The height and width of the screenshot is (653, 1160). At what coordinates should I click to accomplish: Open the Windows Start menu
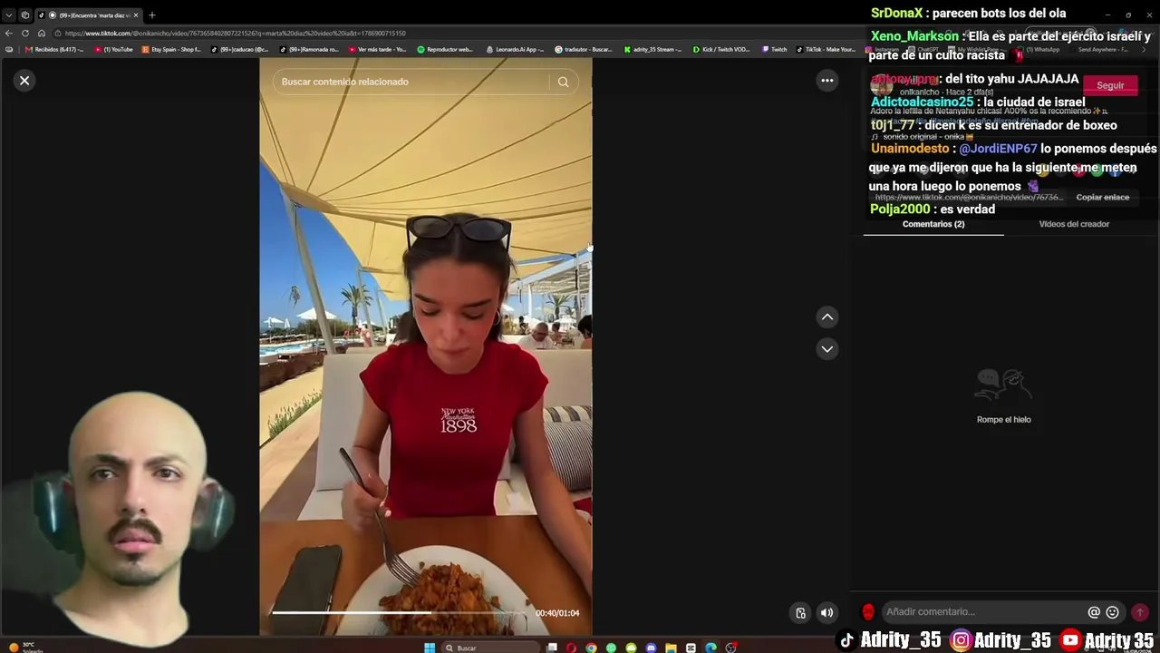[x=430, y=648]
